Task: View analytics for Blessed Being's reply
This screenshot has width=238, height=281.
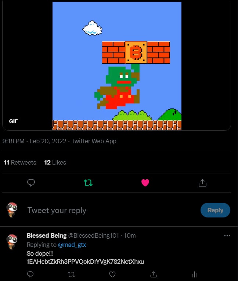Action: (195, 274)
